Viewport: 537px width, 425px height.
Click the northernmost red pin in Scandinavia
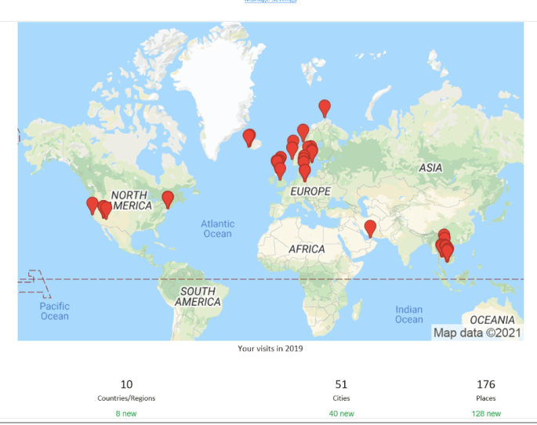point(324,107)
